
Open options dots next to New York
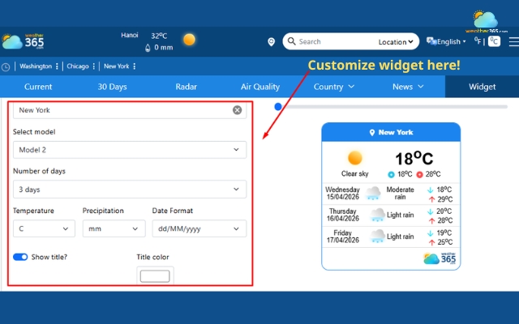click(x=134, y=66)
